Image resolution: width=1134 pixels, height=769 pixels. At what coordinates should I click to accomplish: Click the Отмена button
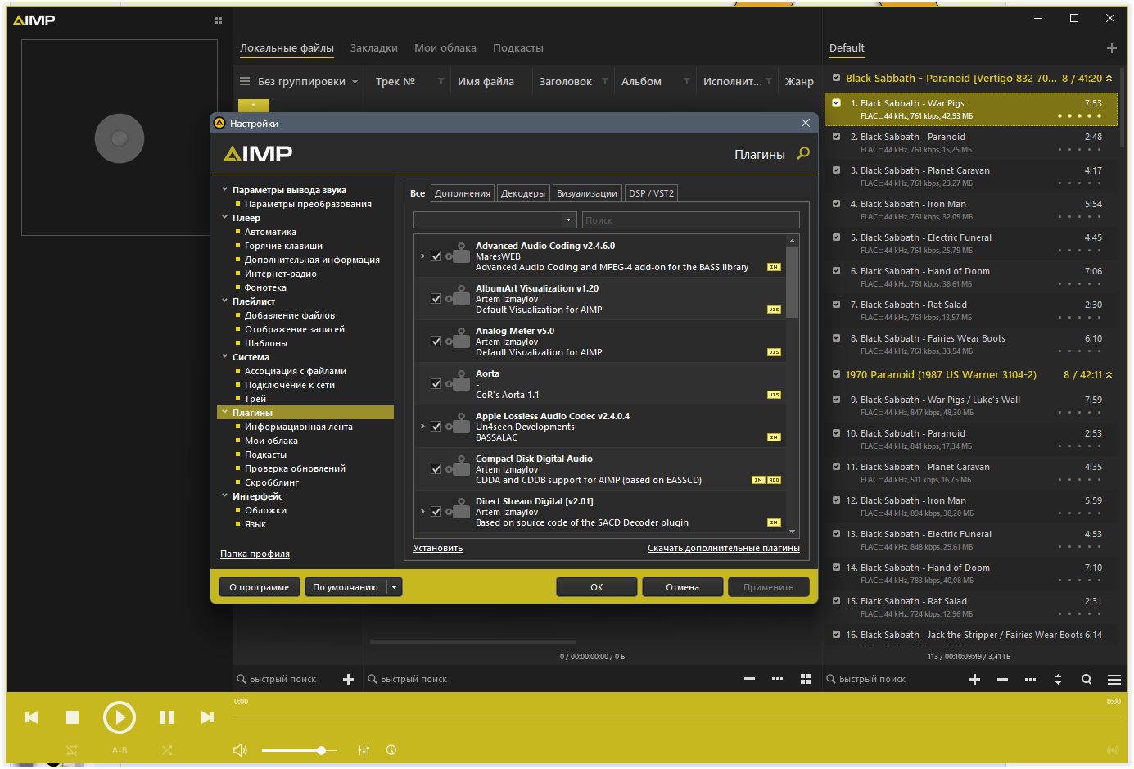point(683,587)
